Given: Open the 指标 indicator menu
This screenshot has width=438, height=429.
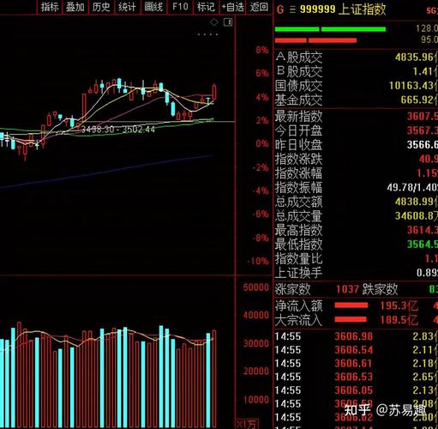Looking at the screenshot, I should click(x=50, y=7).
